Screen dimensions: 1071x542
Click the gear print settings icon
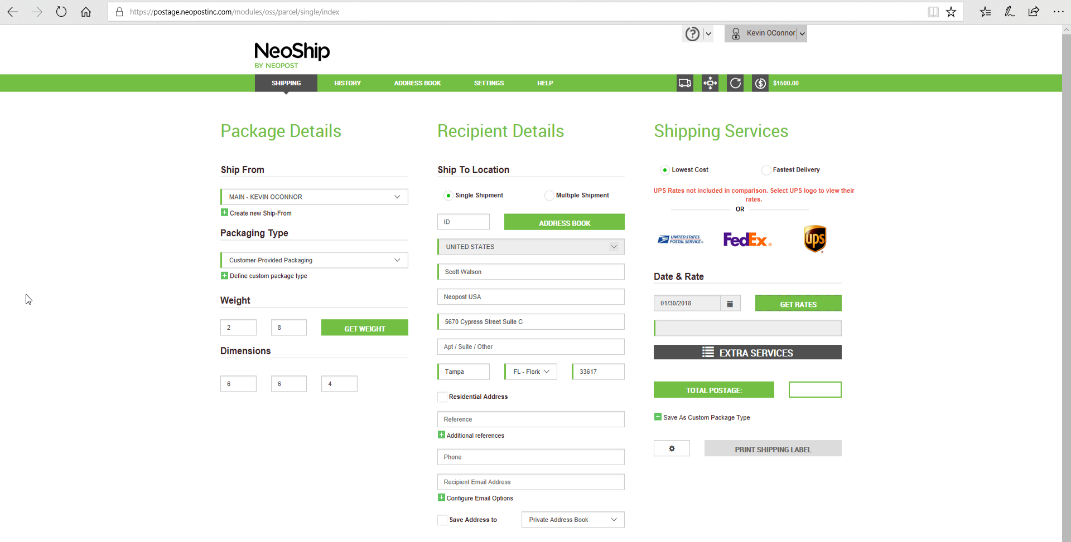click(672, 448)
